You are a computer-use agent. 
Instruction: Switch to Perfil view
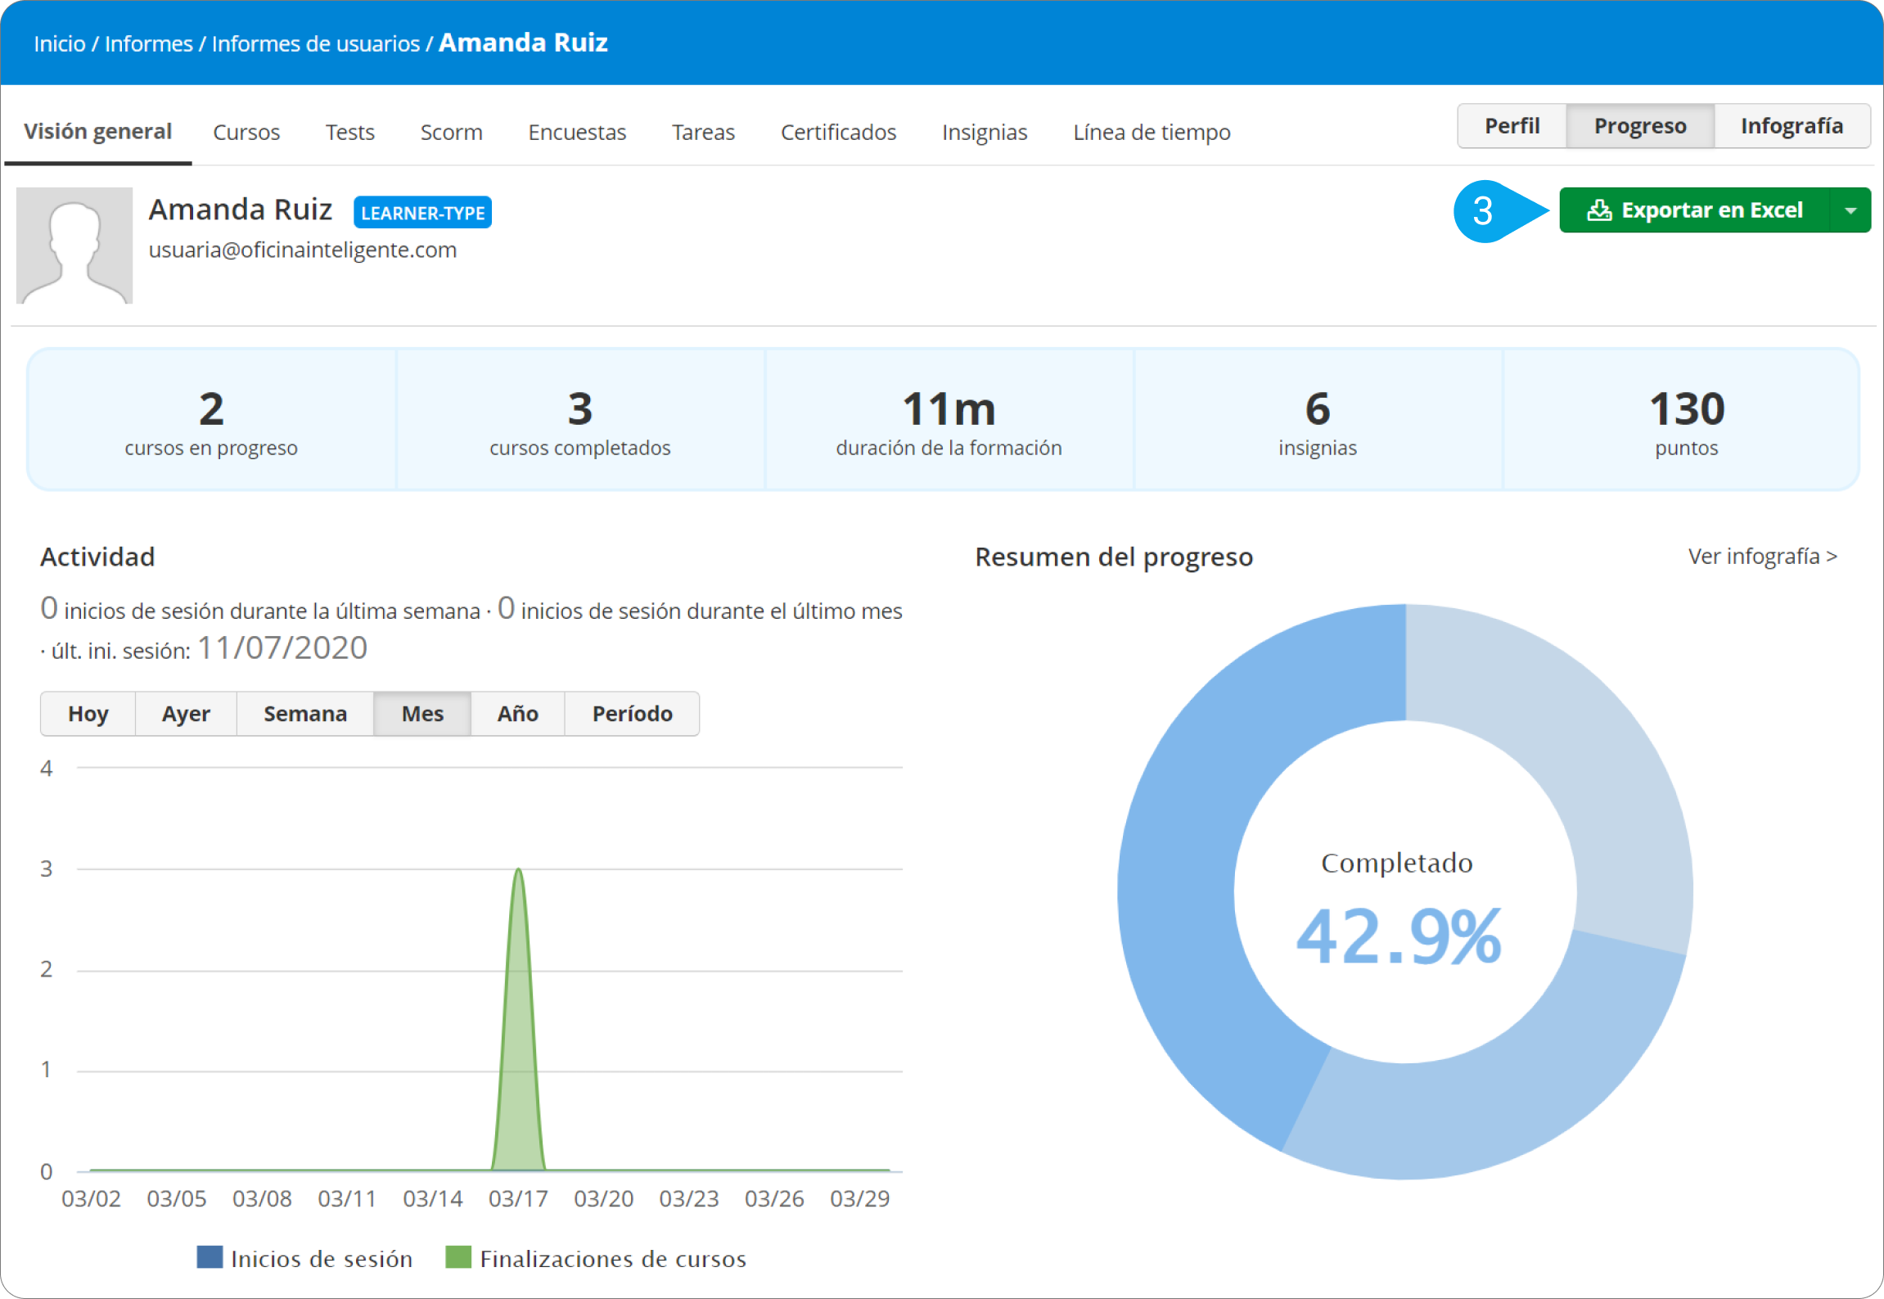(x=1512, y=126)
